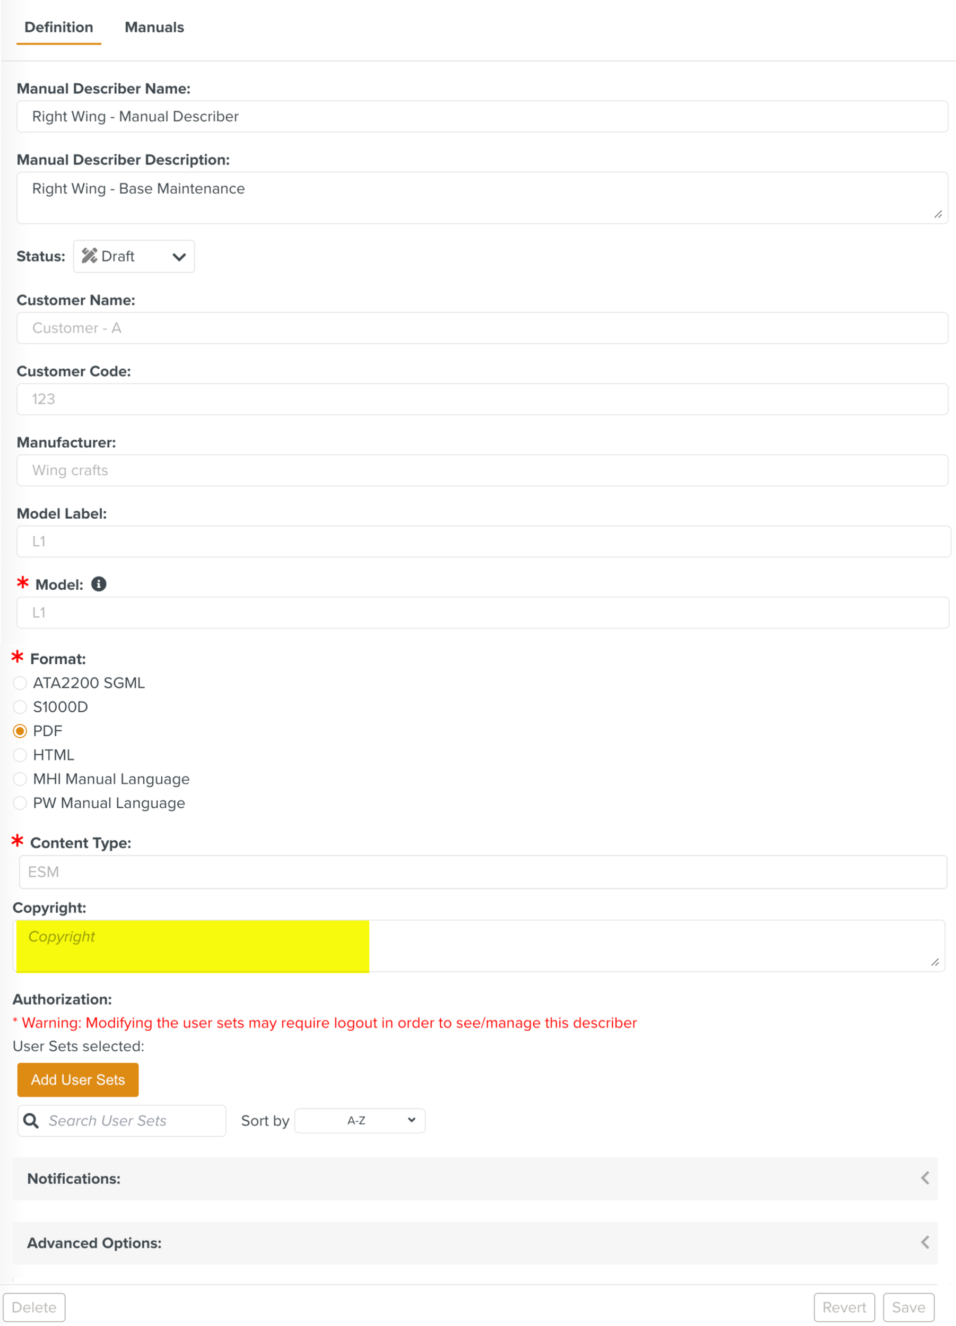Click the Draft status icon
956x1326 pixels.
point(90,256)
